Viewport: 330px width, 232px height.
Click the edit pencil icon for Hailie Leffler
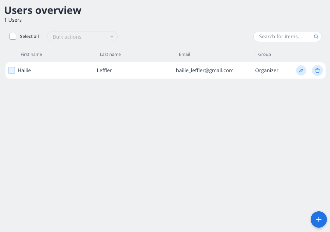pos(301,70)
